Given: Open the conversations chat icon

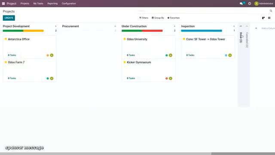Looking at the screenshot, I should (241, 3).
